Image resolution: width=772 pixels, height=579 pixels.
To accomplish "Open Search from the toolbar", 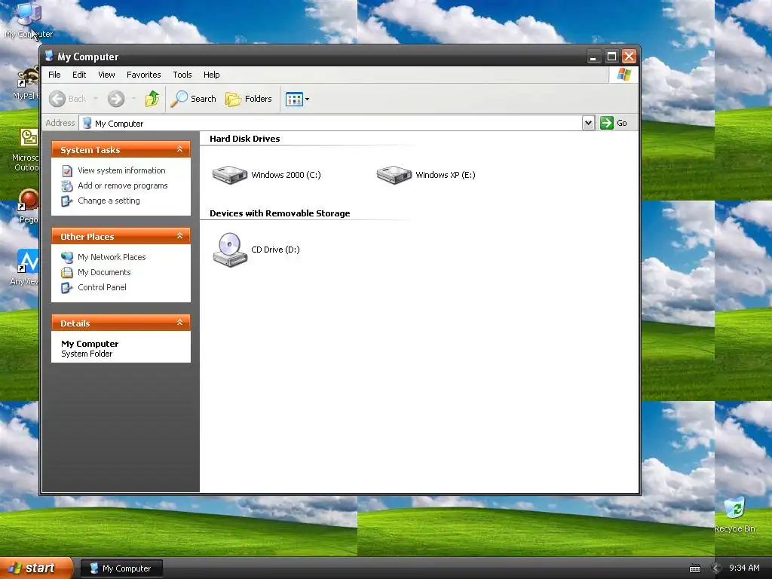I will point(194,99).
